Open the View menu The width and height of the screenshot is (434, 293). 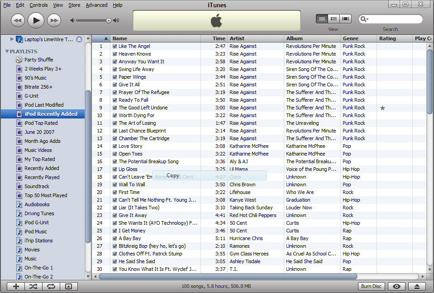click(x=58, y=5)
